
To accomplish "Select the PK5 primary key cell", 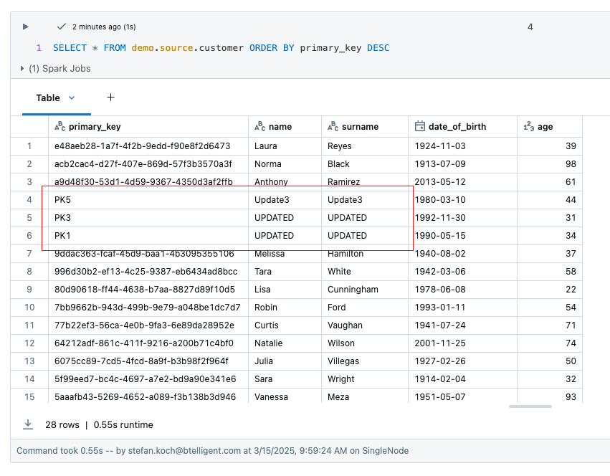I will [63, 200].
